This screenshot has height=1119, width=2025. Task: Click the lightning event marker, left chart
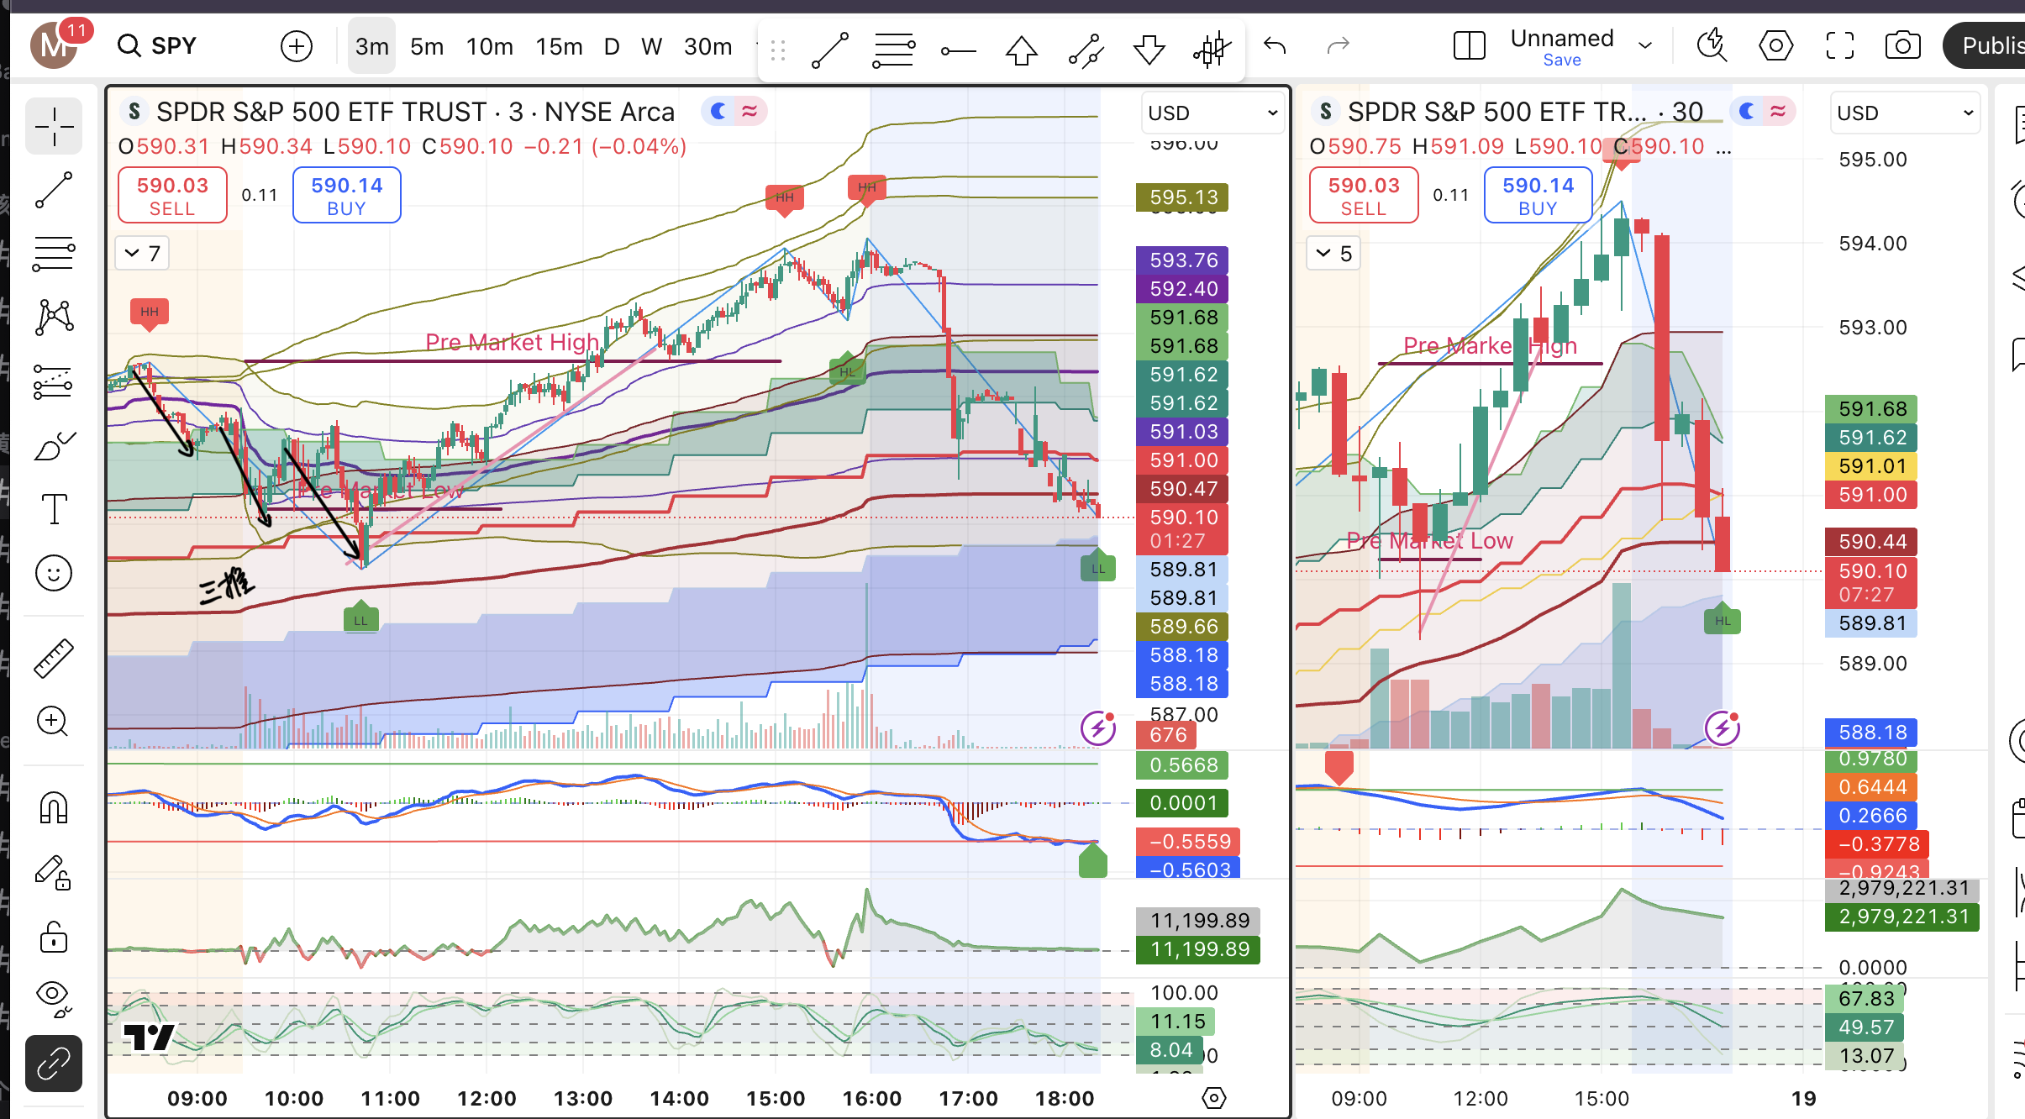pyautogui.click(x=1098, y=728)
